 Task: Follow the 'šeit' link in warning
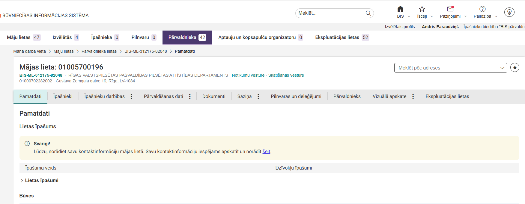point(266,152)
